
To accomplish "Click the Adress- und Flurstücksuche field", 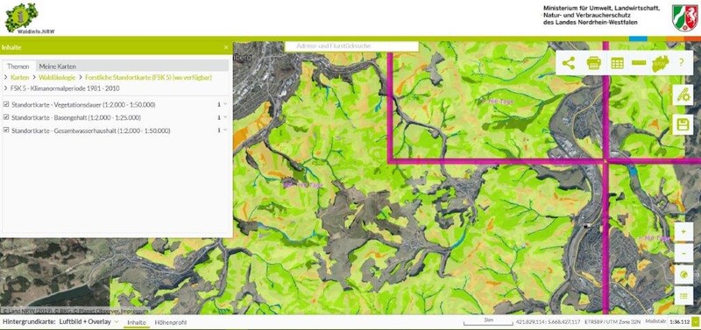I will [352, 46].
